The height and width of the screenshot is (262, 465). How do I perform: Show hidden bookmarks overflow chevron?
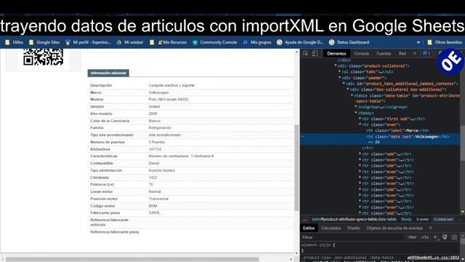pyautogui.click(x=418, y=42)
